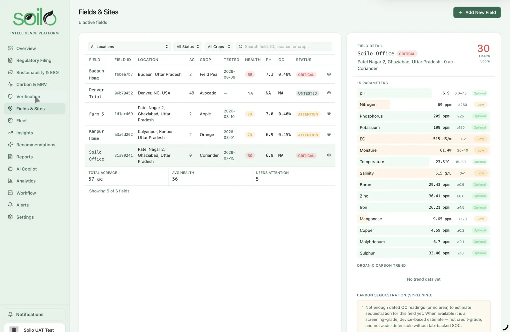The height and width of the screenshot is (332, 510).
Task: View Budaun Home field with eye icon
Action: tap(329, 74)
